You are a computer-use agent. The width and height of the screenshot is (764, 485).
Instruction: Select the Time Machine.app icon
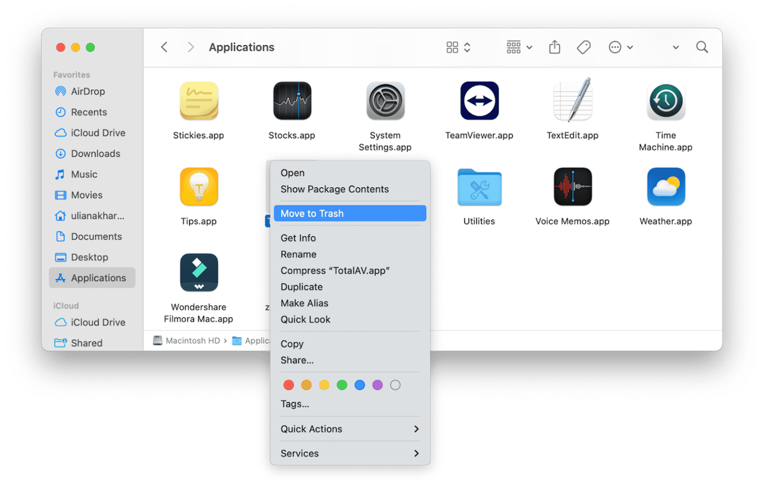pos(666,101)
